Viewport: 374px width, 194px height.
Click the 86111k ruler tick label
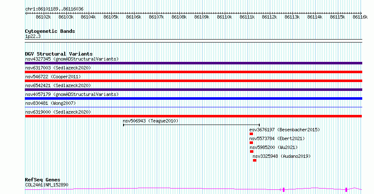[x=247, y=17]
